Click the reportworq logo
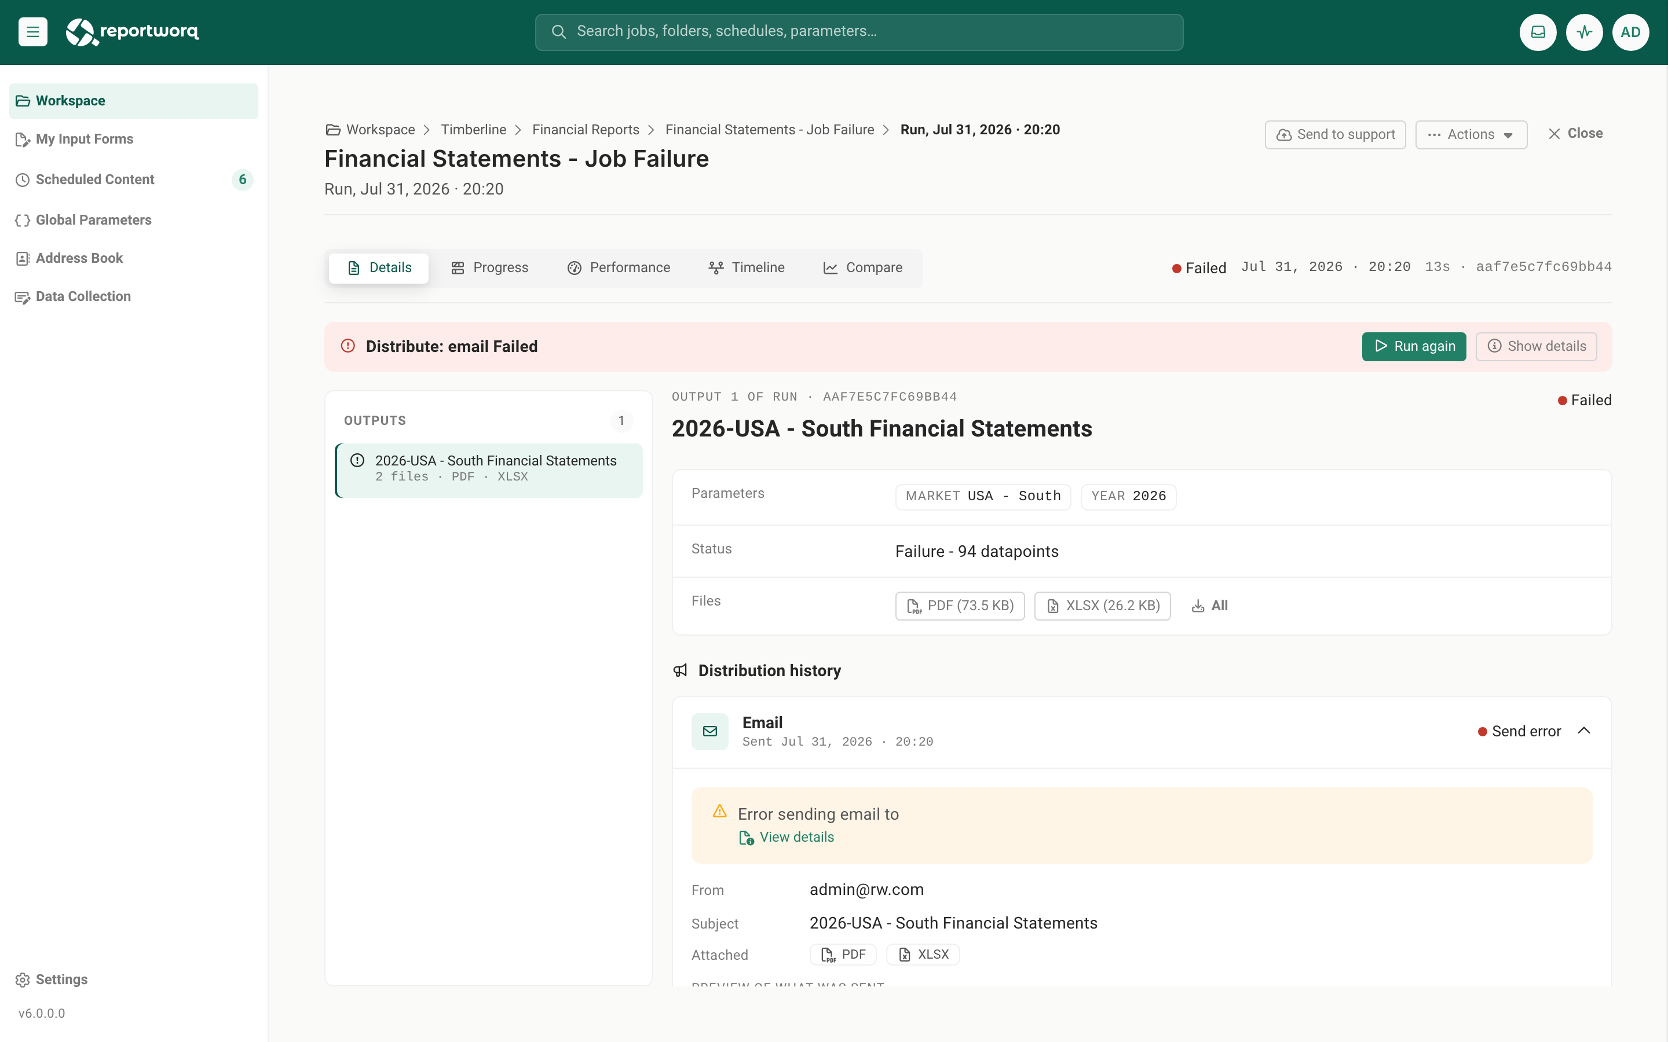1668x1042 pixels. click(x=132, y=32)
